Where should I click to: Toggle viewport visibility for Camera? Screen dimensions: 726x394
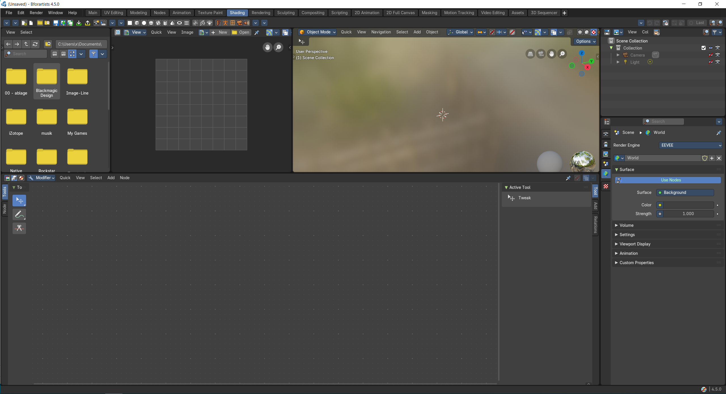[710, 55]
